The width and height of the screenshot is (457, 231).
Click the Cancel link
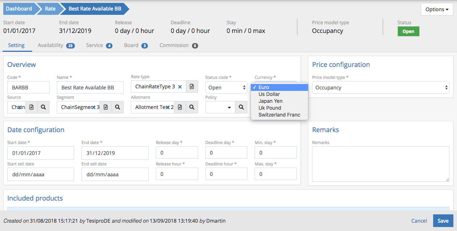419,221
